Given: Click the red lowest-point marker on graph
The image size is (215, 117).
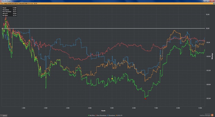Looking at the screenshot, I should [146, 99].
